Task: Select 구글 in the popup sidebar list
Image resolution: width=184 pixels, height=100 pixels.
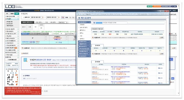Action: click(x=81, y=36)
